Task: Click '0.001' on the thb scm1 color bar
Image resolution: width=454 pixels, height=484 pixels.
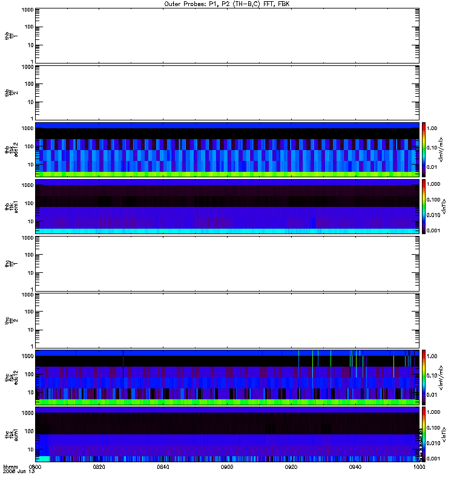Action: pyautogui.click(x=433, y=231)
